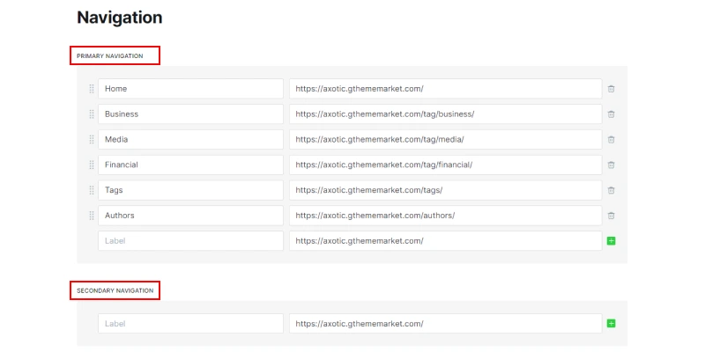The height and width of the screenshot is (352, 705).
Task: Edit the Business tag URL field
Action: tap(445, 114)
